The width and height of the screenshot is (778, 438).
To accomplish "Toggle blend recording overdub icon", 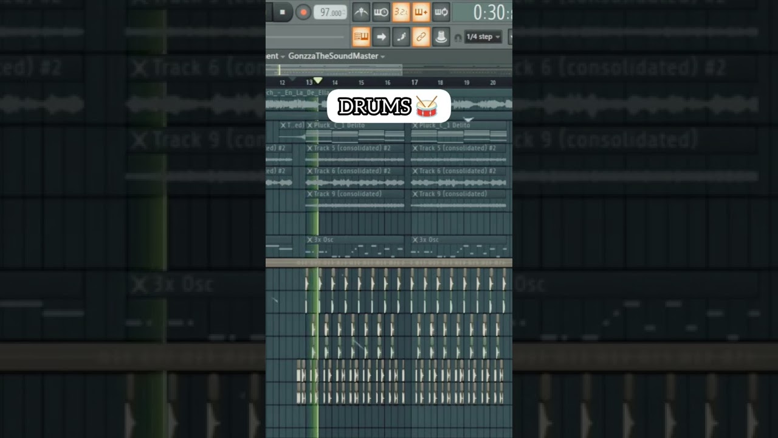I will (x=421, y=12).
